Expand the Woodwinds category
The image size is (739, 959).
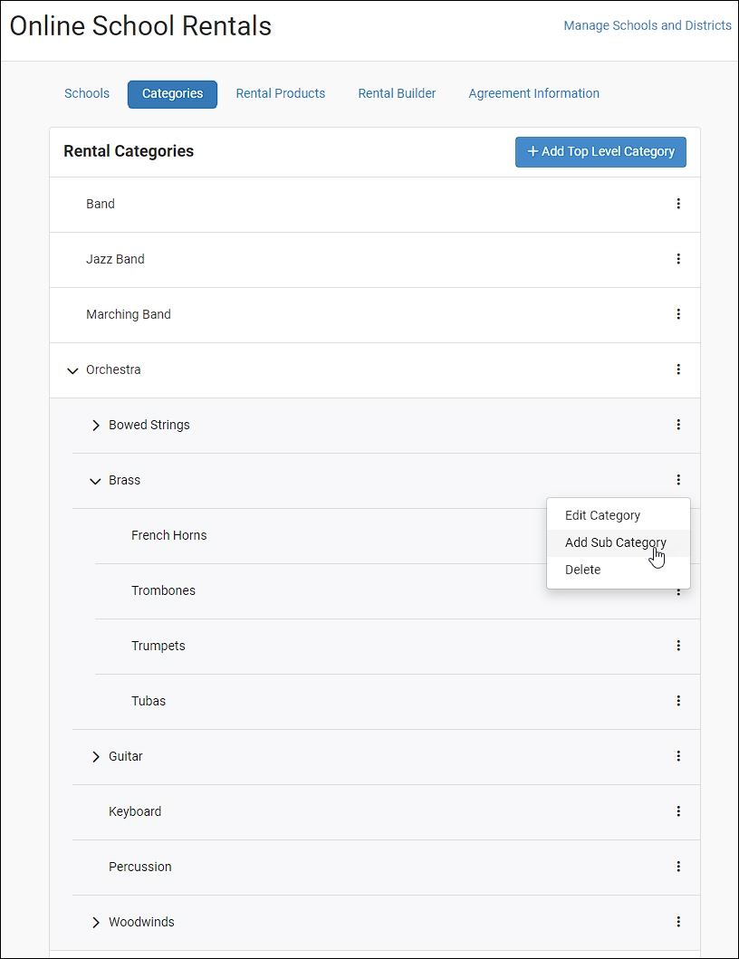pyautogui.click(x=95, y=922)
